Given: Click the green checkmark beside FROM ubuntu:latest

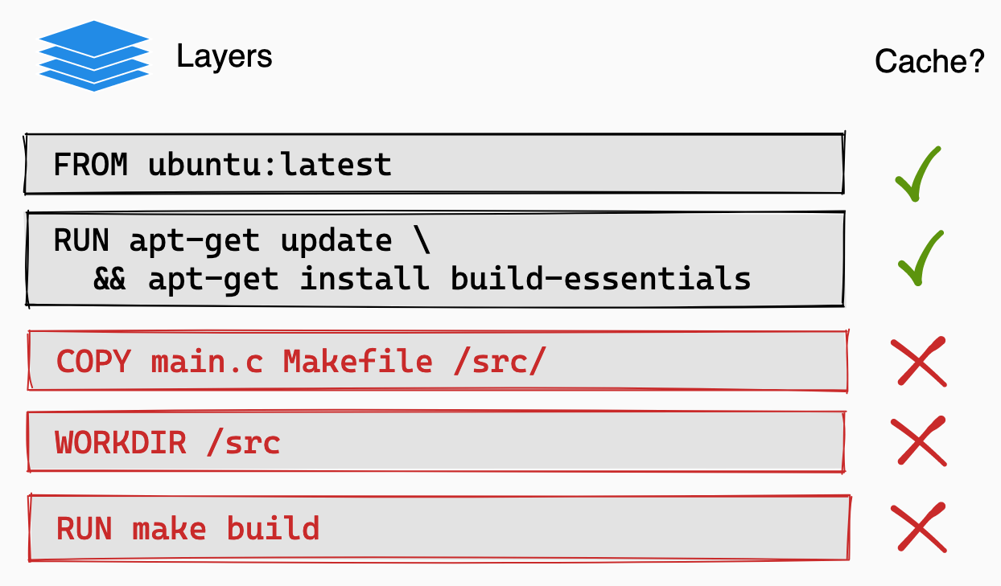Looking at the screenshot, I should point(918,174).
